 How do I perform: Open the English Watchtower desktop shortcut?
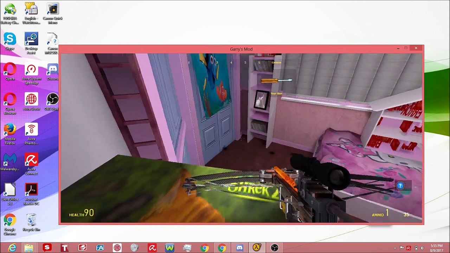click(x=31, y=14)
